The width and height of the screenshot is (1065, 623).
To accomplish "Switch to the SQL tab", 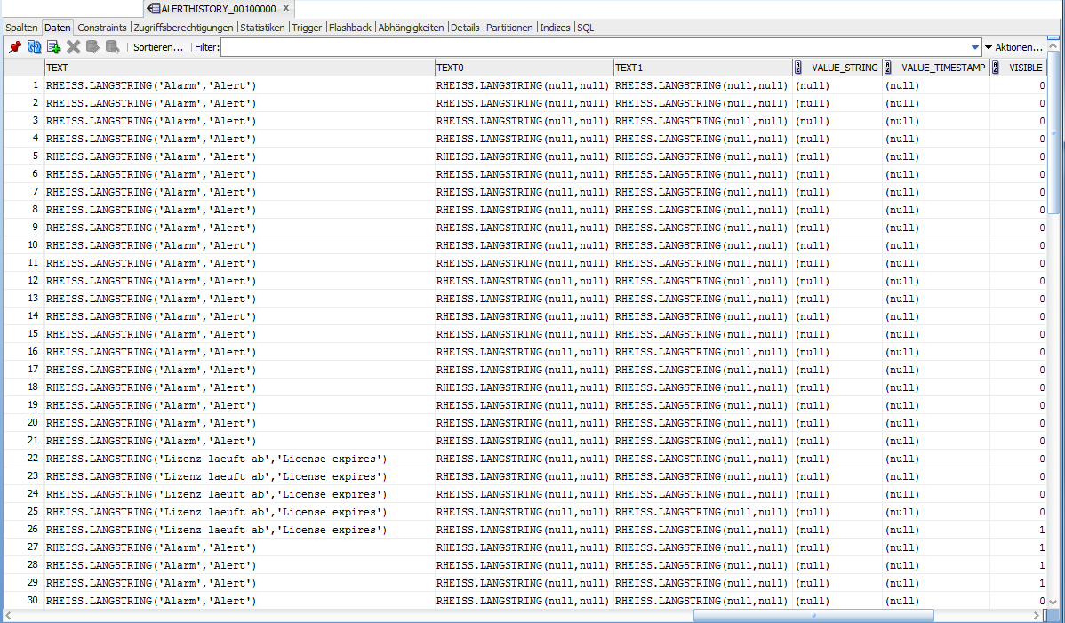I will (x=585, y=28).
